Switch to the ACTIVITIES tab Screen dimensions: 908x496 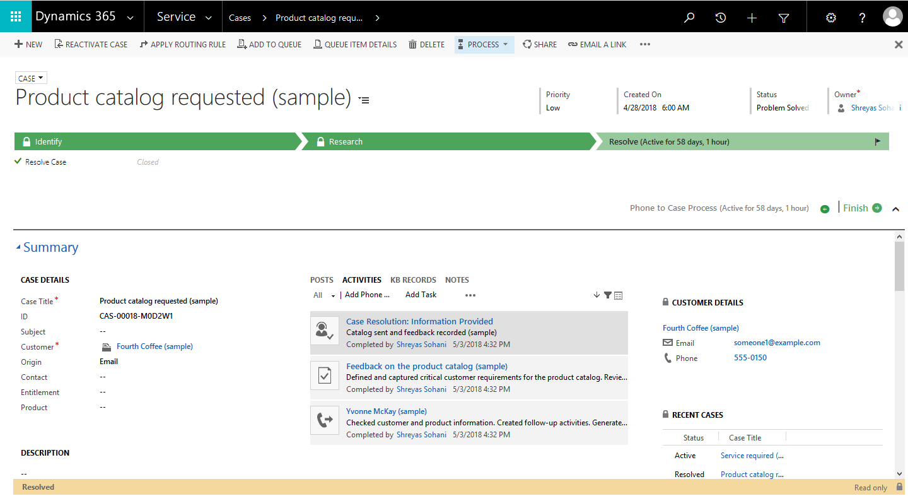click(362, 280)
